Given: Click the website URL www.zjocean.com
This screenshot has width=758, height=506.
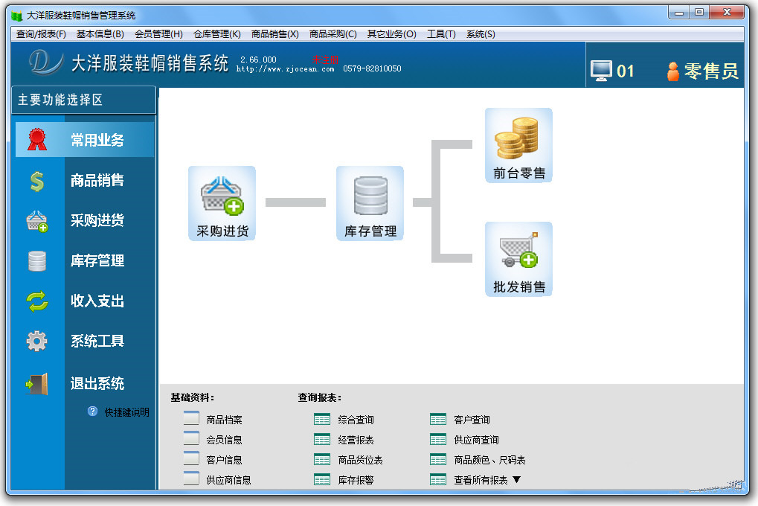Looking at the screenshot, I should 286,69.
